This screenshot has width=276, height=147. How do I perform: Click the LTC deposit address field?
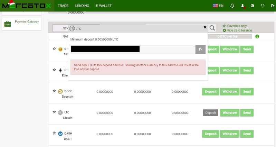click(x=133, y=49)
